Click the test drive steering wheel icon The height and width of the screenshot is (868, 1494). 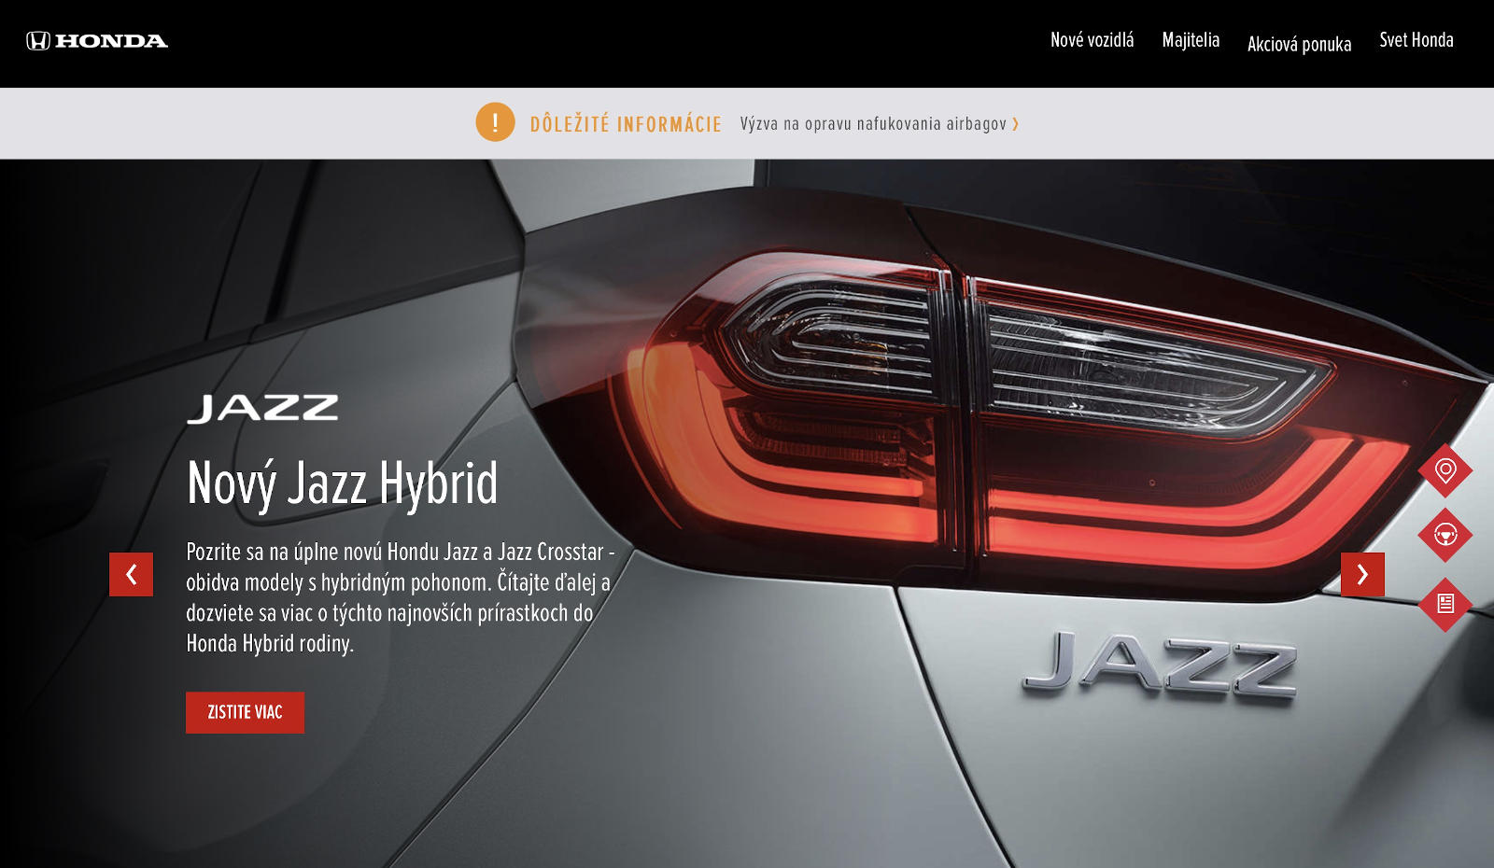click(1445, 536)
